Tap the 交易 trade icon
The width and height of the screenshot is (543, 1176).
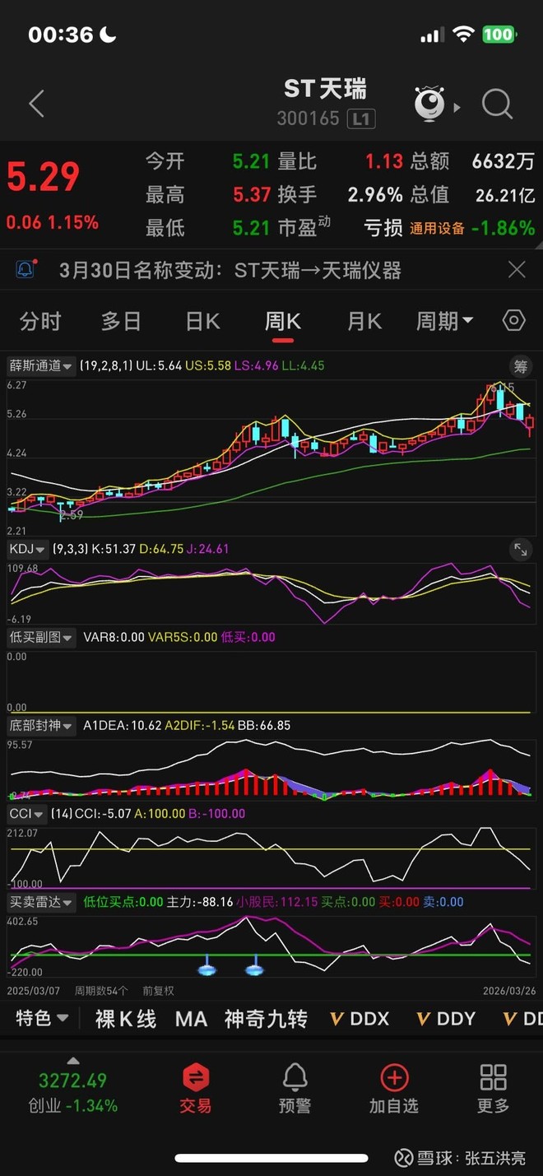pyautogui.click(x=196, y=1088)
